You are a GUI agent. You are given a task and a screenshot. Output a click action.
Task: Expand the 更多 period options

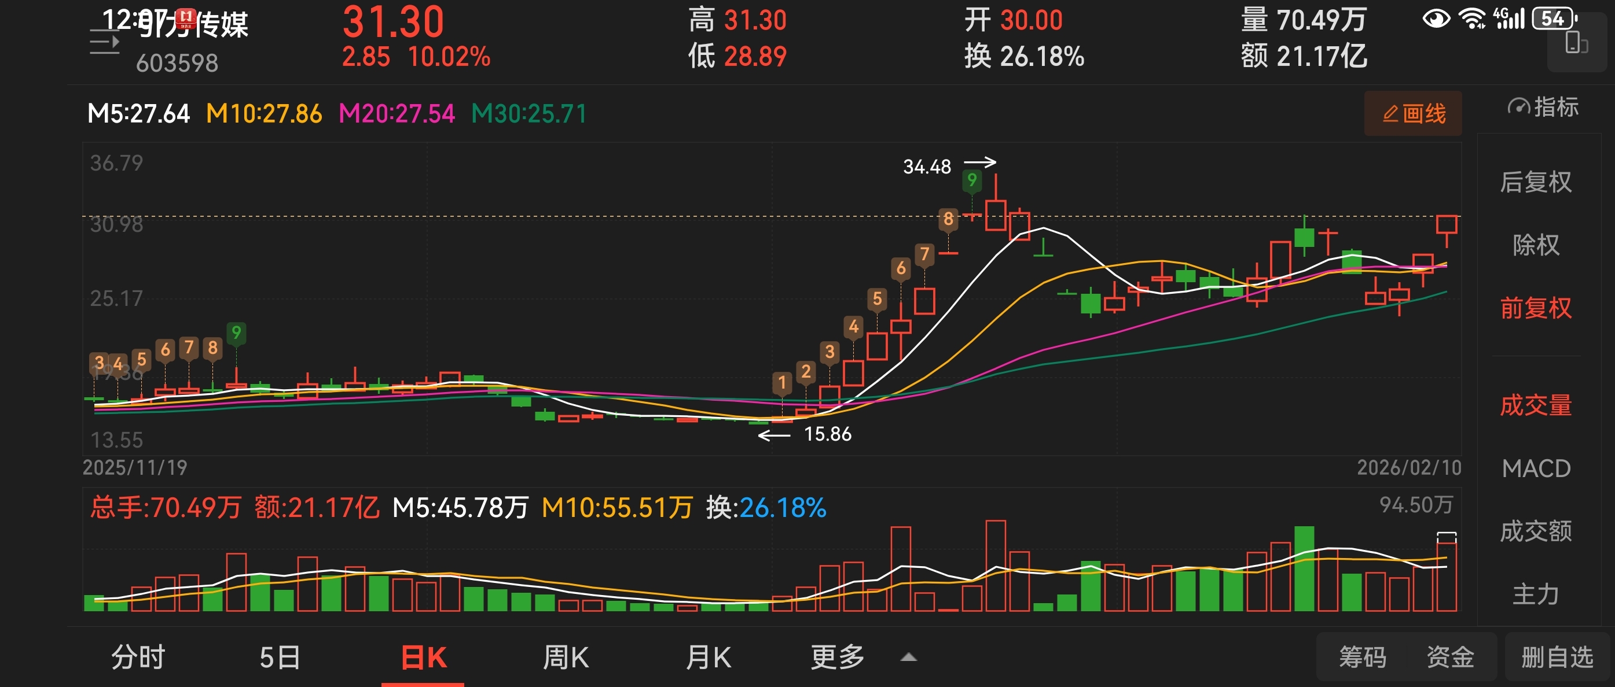[838, 657]
